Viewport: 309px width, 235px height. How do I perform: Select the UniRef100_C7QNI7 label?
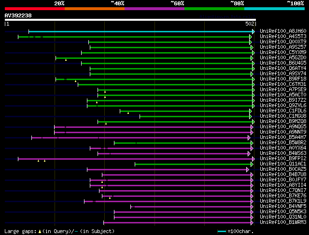[x=283, y=191]
